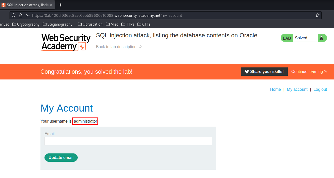Open a new browser tab
Viewport: 334px width, 178px height.
point(60,5)
